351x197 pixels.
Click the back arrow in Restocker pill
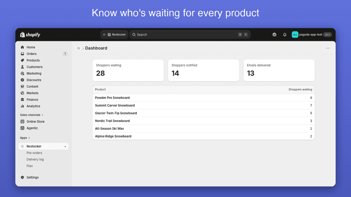pos(105,35)
